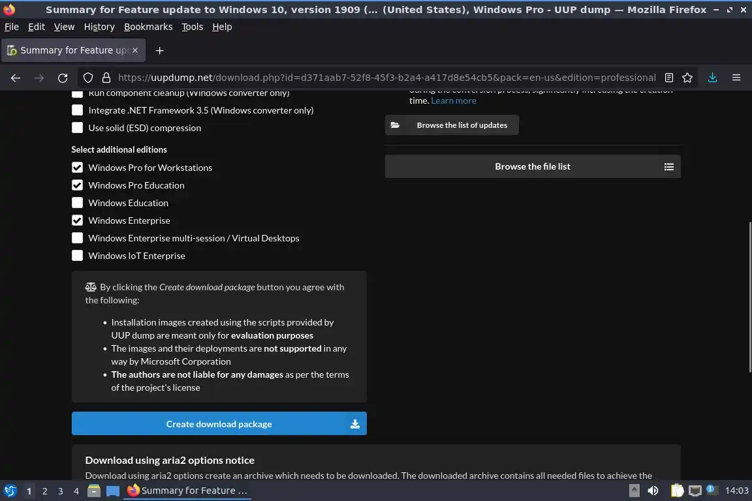Image resolution: width=752 pixels, height=501 pixels.
Task: Select the Summary for Feature update tab
Action: click(73, 50)
